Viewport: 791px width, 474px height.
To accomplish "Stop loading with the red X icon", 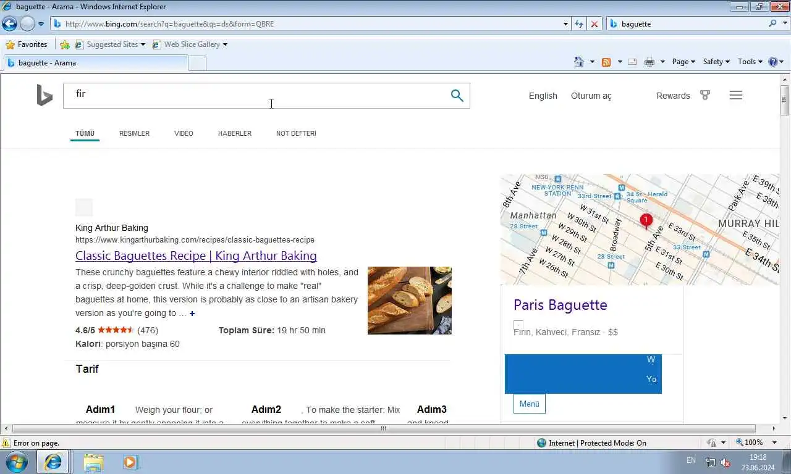I will click(594, 24).
